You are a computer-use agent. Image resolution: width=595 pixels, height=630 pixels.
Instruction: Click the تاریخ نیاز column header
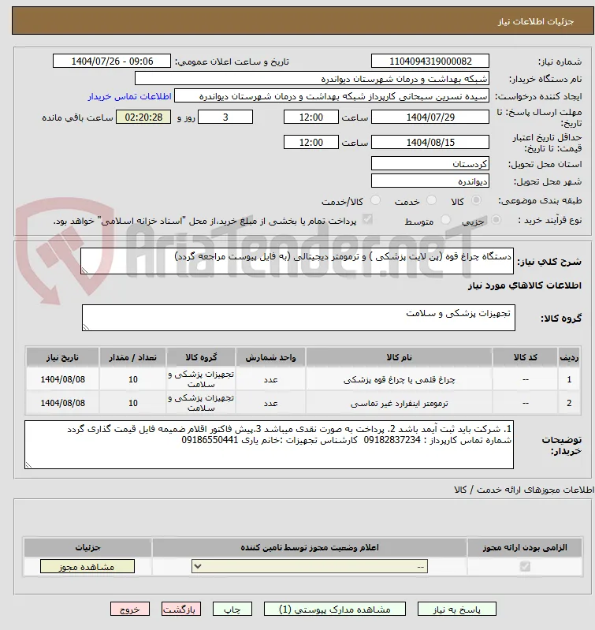point(62,357)
